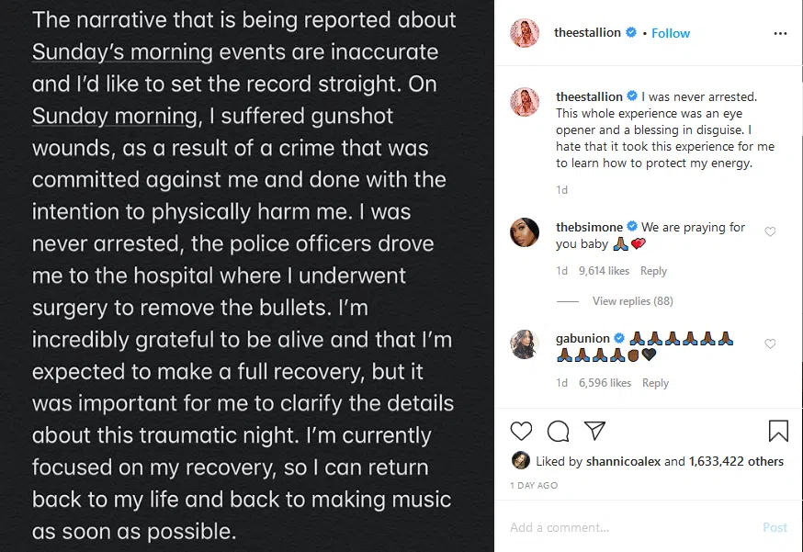Open the three-dot more options menu

click(x=780, y=33)
